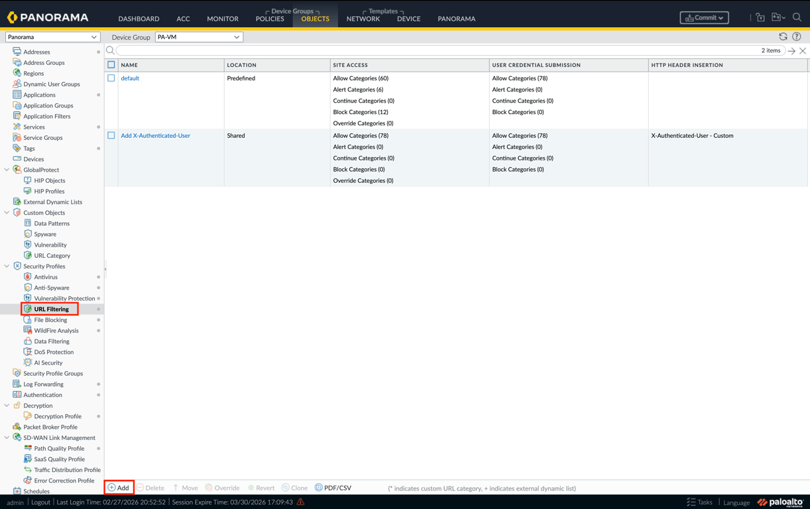Viewport: 810px width, 509px height.
Task: Sort by the SITE ACCESS column header
Action: (410, 65)
